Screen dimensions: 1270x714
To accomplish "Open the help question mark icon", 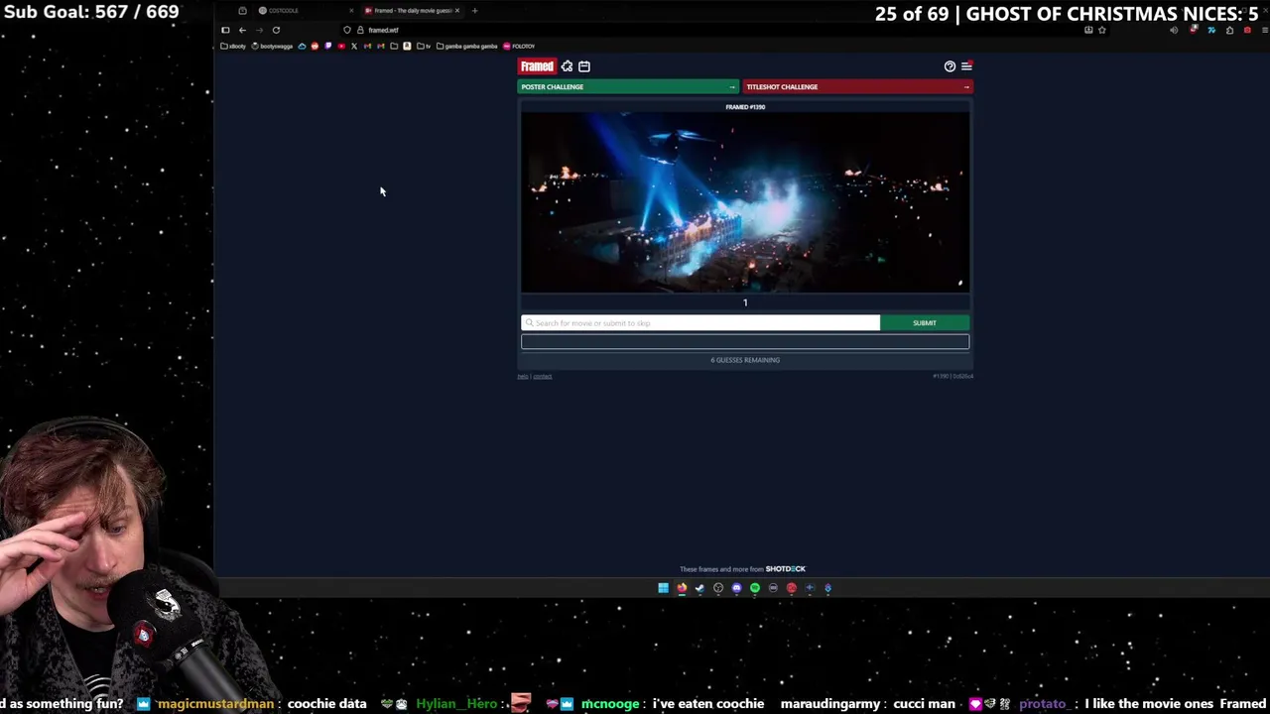I will pos(950,66).
